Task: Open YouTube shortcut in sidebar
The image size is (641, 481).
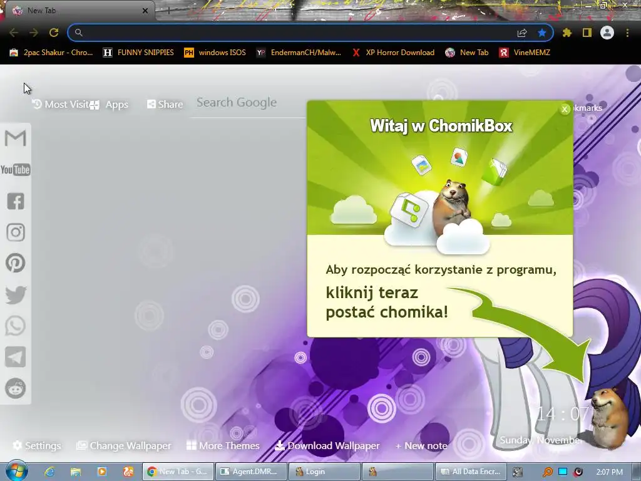Action: pyautogui.click(x=16, y=169)
